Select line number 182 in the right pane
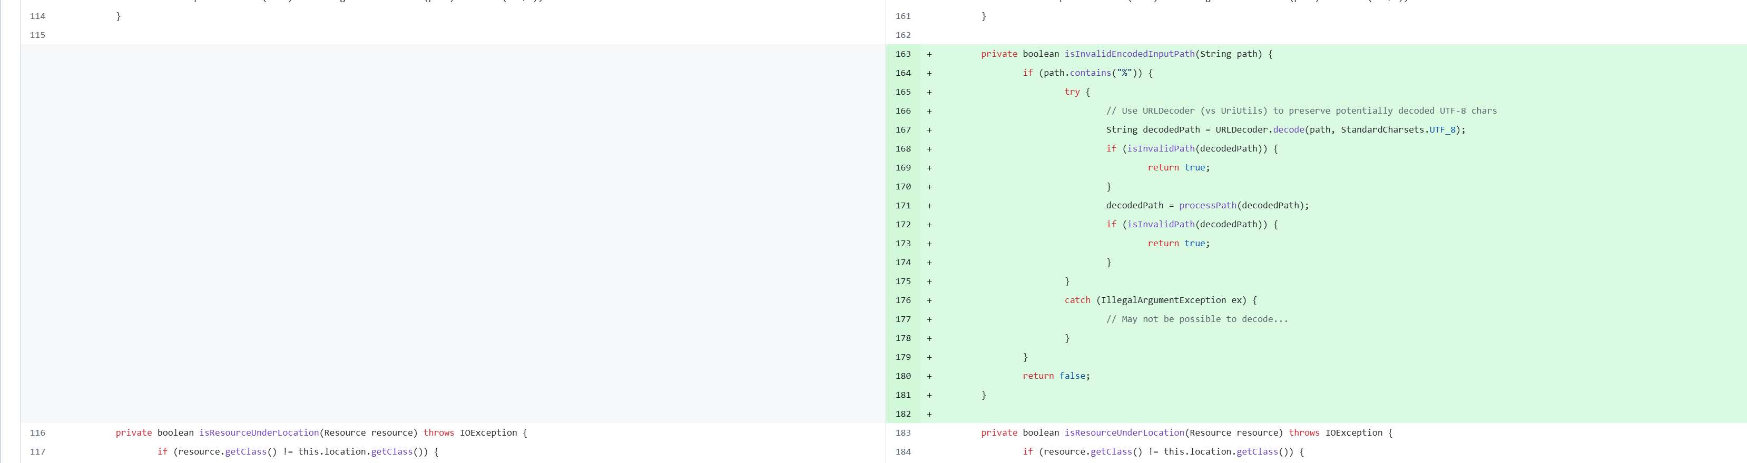The height and width of the screenshot is (463, 1747). (902, 414)
